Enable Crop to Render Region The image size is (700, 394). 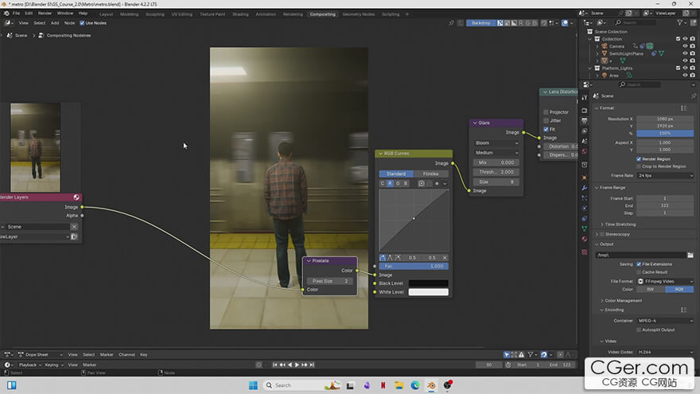click(x=639, y=166)
